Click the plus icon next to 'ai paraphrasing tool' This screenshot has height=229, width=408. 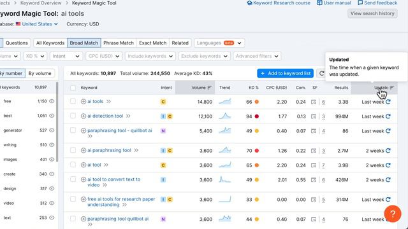84,150
